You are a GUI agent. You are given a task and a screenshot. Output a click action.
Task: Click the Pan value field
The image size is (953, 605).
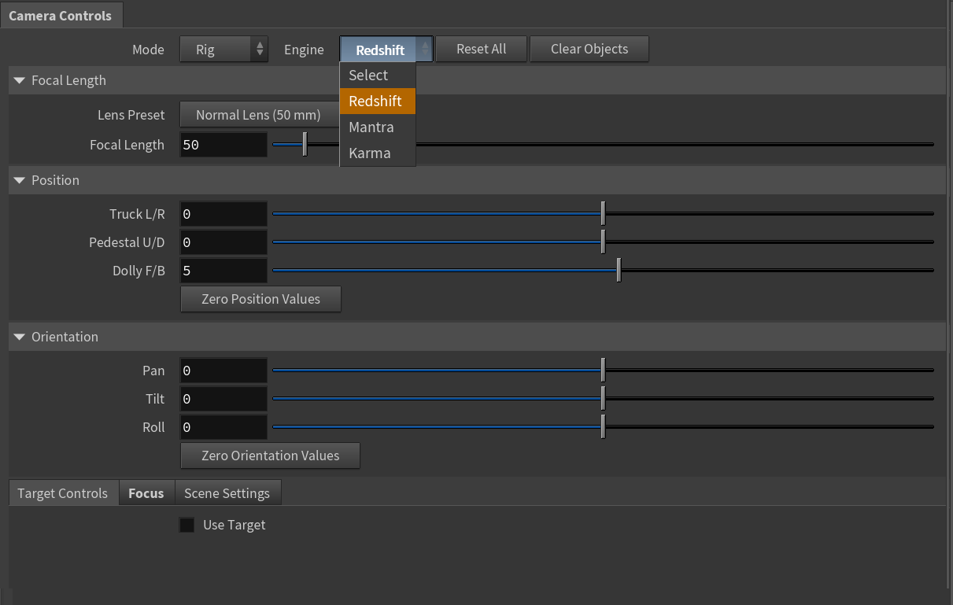click(x=223, y=371)
